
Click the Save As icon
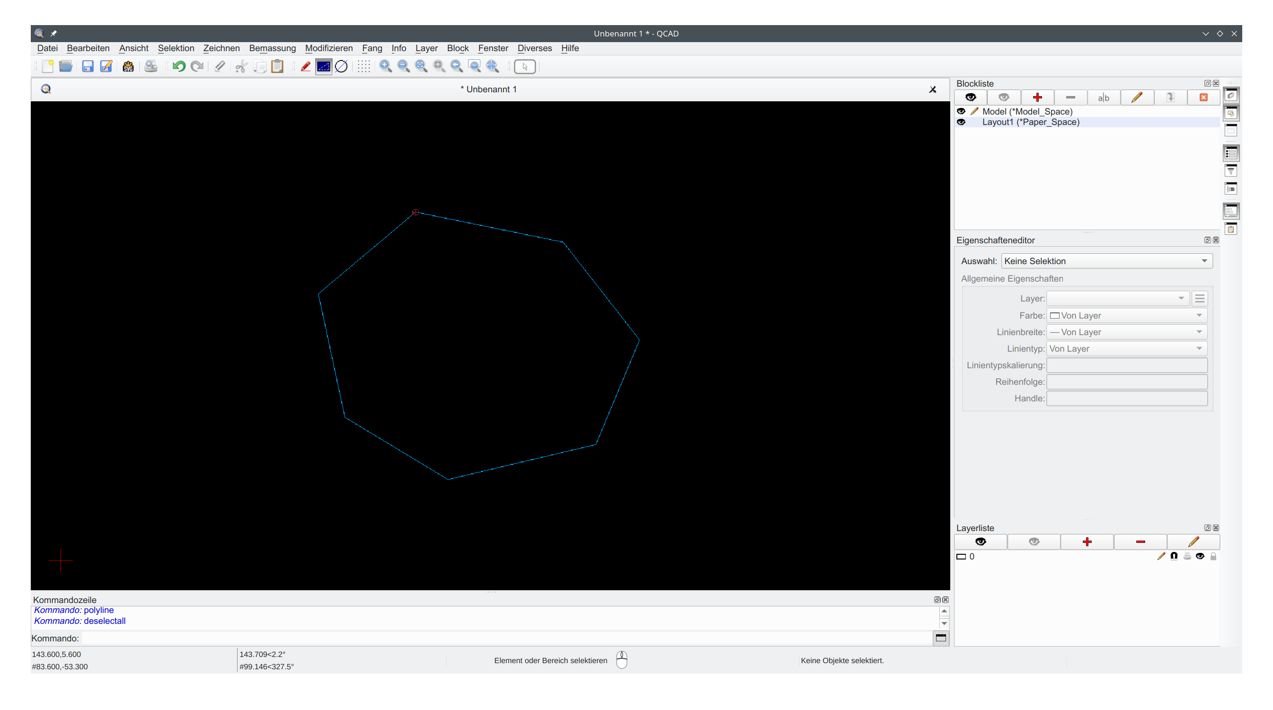[x=106, y=66]
